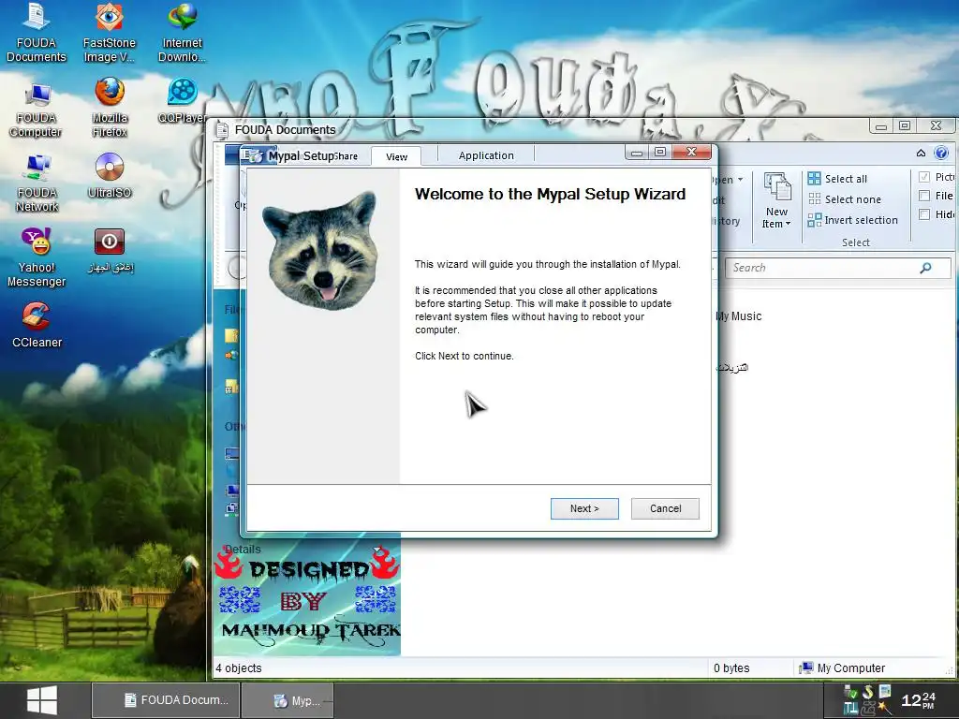This screenshot has width=959, height=719.
Task: Click the Select none text label
Action: click(852, 199)
